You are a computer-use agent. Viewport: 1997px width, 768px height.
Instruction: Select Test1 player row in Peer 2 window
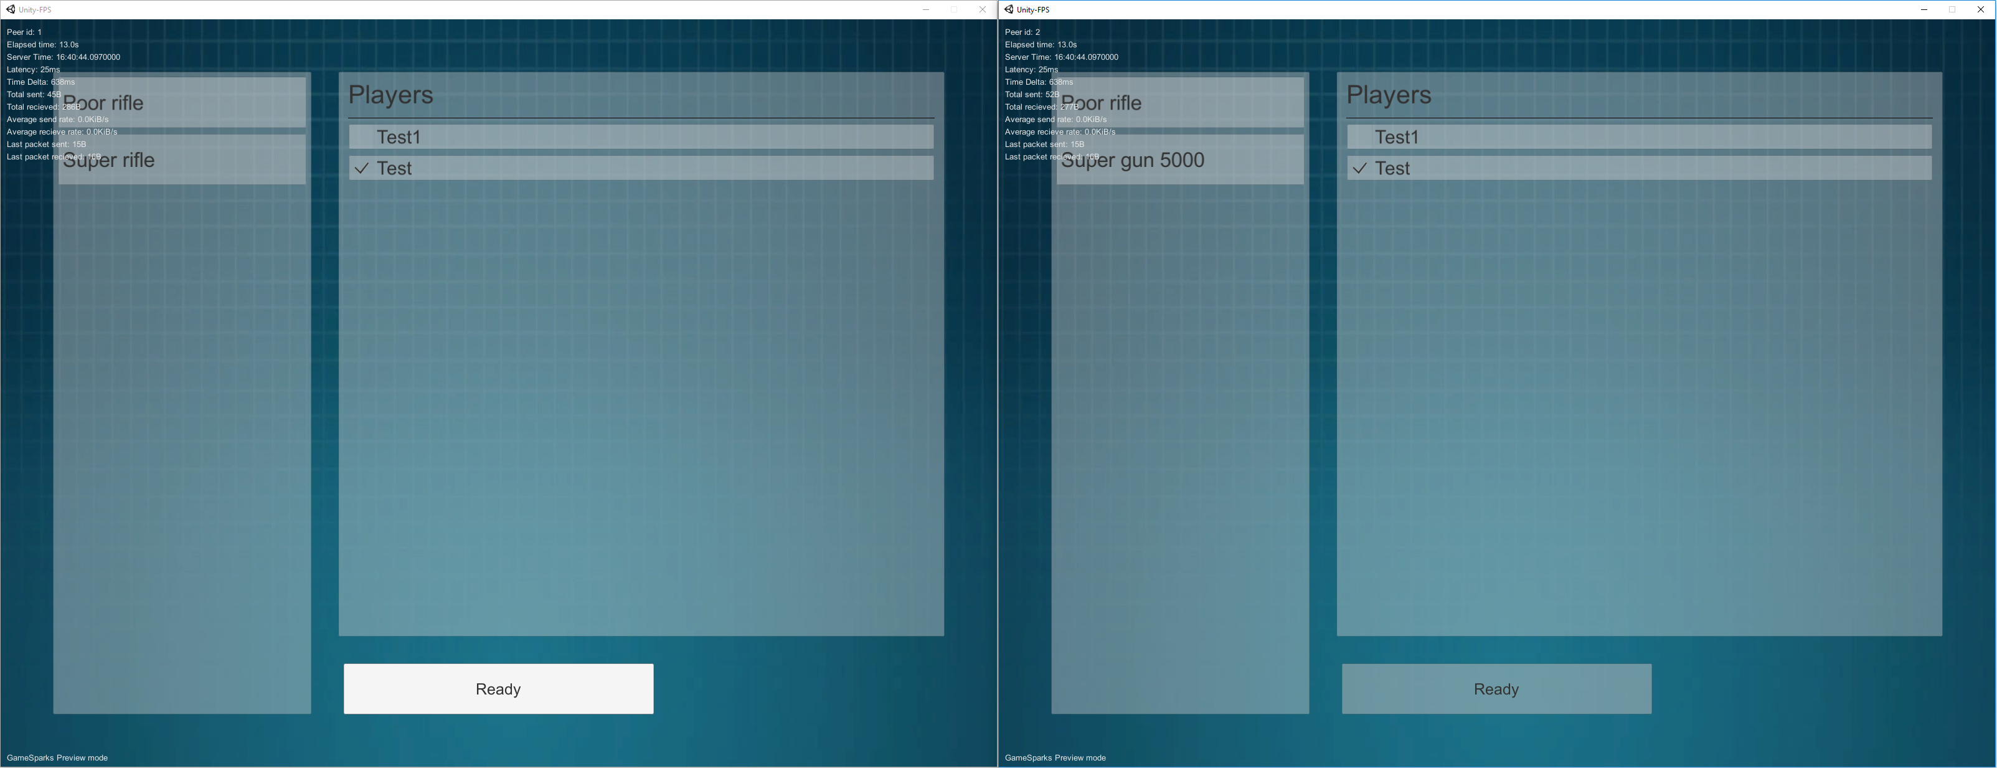[1639, 137]
